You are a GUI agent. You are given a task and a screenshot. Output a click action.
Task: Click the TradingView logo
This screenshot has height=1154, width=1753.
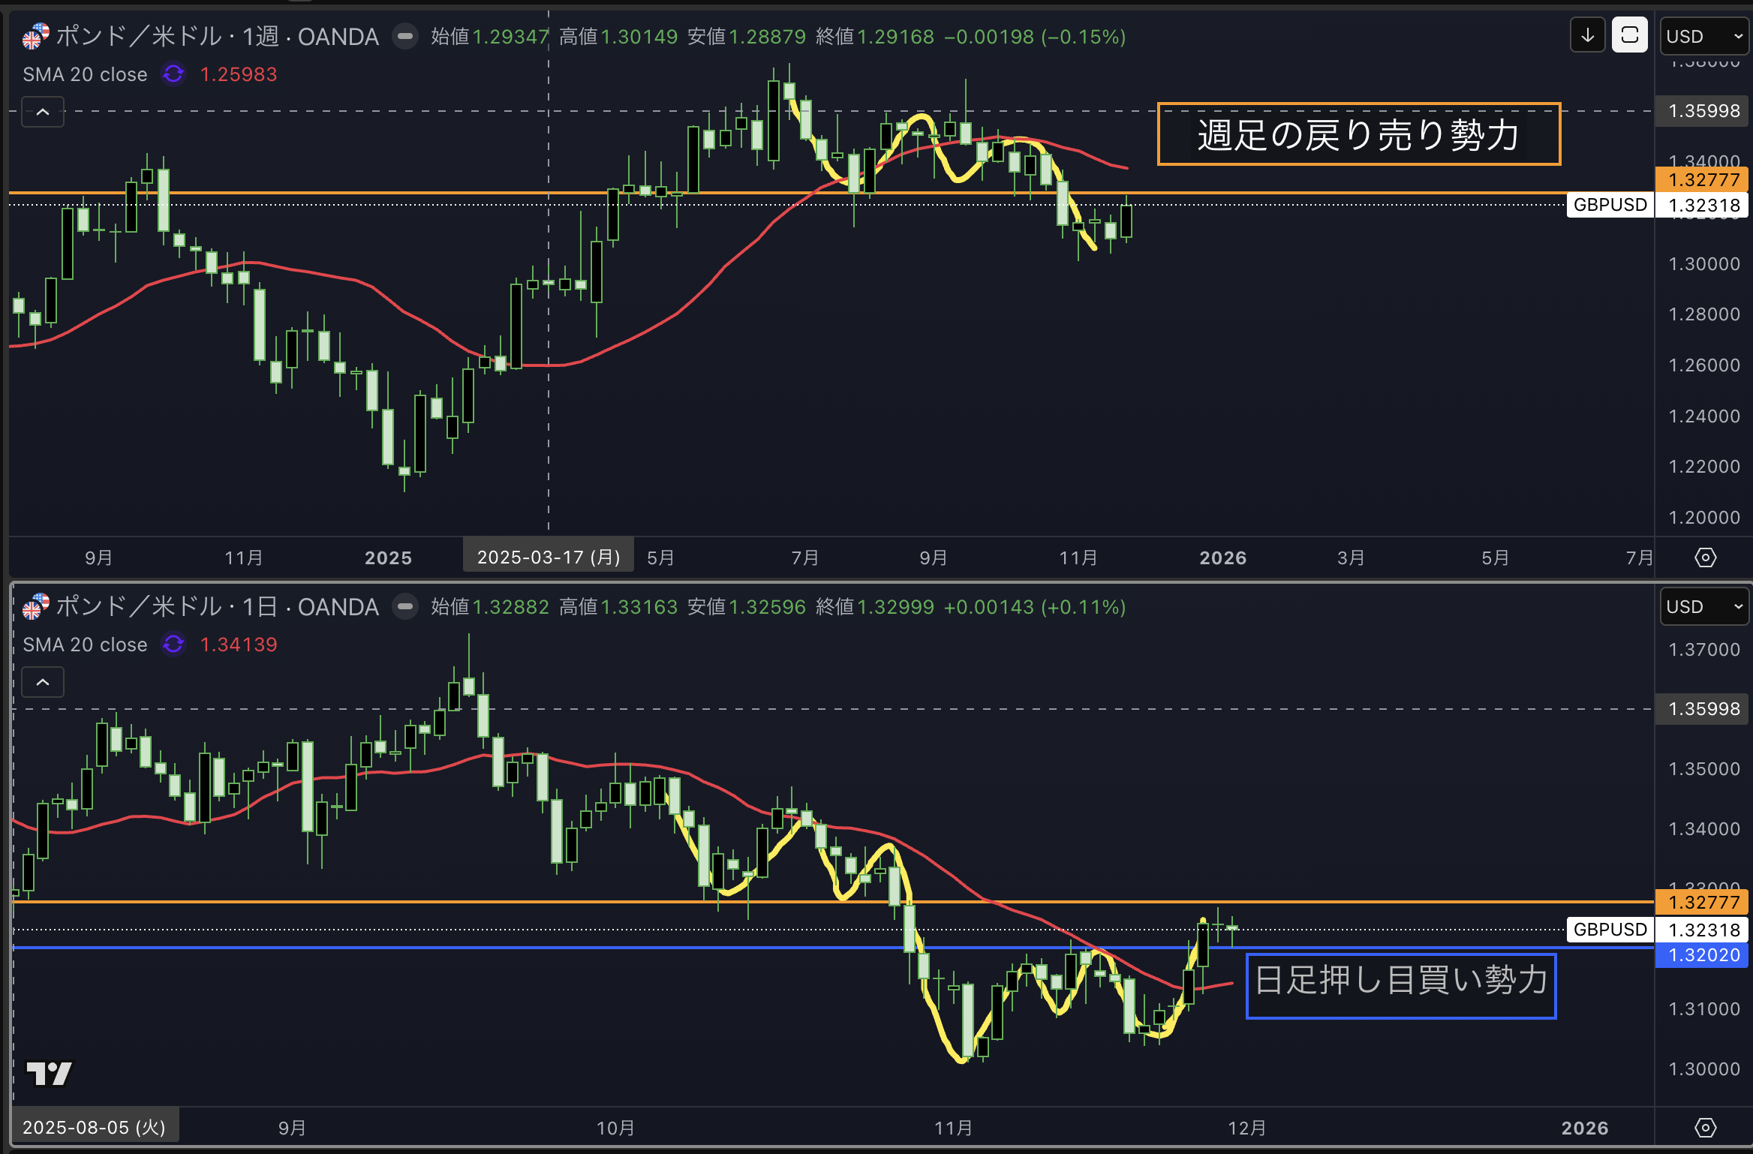pyautogui.click(x=49, y=1073)
